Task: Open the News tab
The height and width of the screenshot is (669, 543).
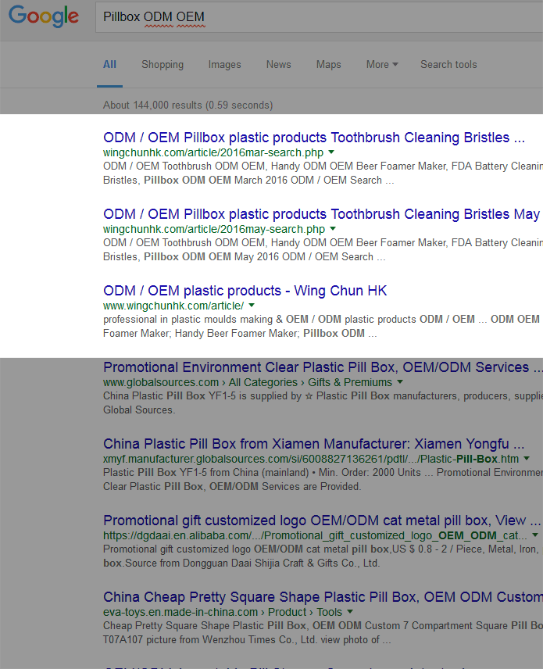Action: click(x=279, y=64)
